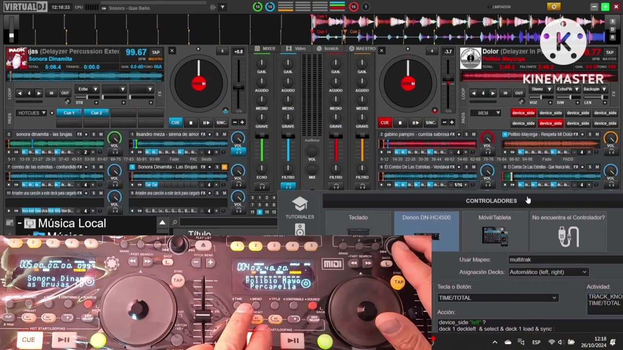Open the Backspin effect dropdown on right deck
The width and height of the screenshot is (623, 350).
pyautogui.click(x=604, y=89)
